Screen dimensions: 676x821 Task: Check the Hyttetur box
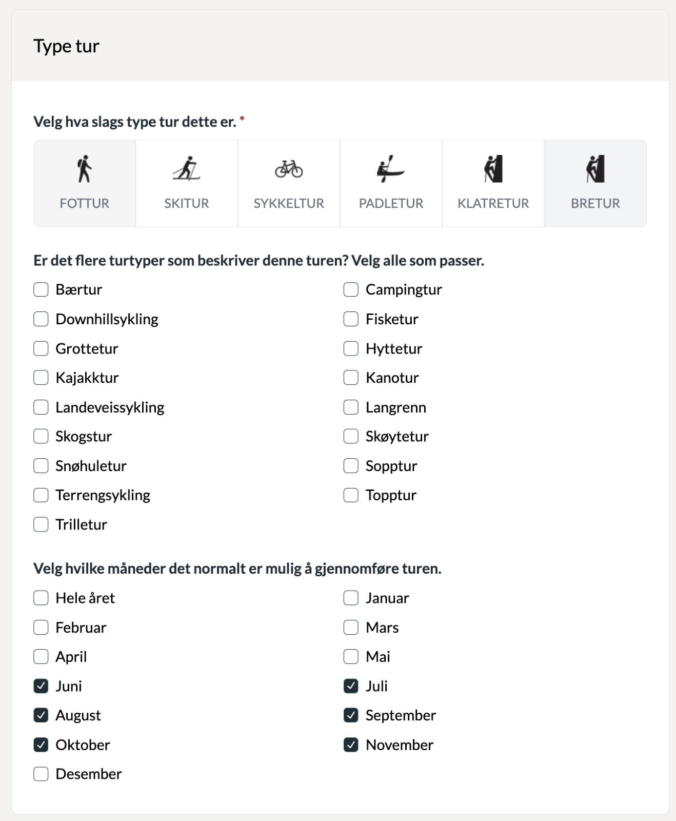[351, 348]
